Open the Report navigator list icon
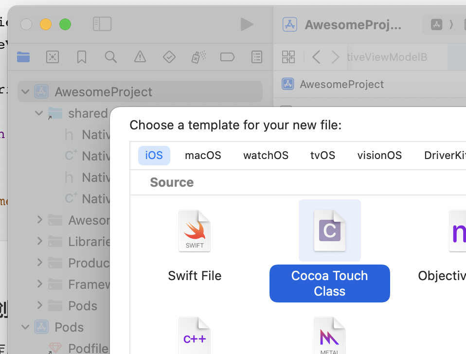The image size is (466, 354). 257,57
